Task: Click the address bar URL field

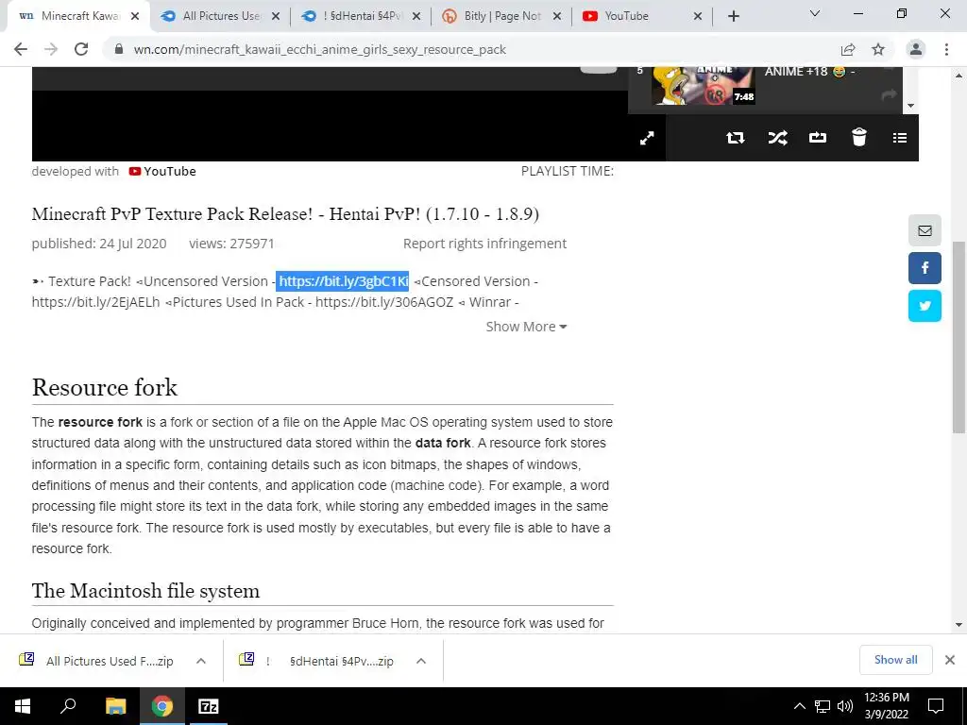Action: point(468,49)
